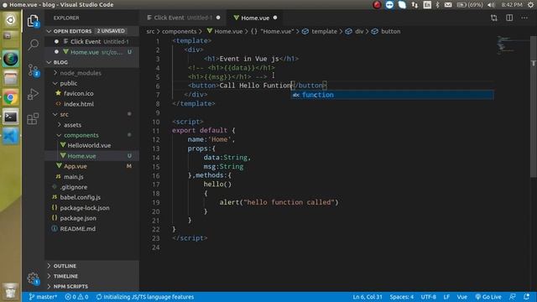537x302 pixels.
Task: Open Google Chrome from the Ubuntu dock
Action: (x=11, y=98)
